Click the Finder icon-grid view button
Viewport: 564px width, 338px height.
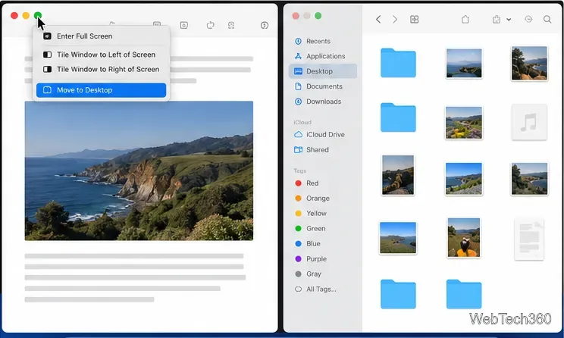(415, 19)
